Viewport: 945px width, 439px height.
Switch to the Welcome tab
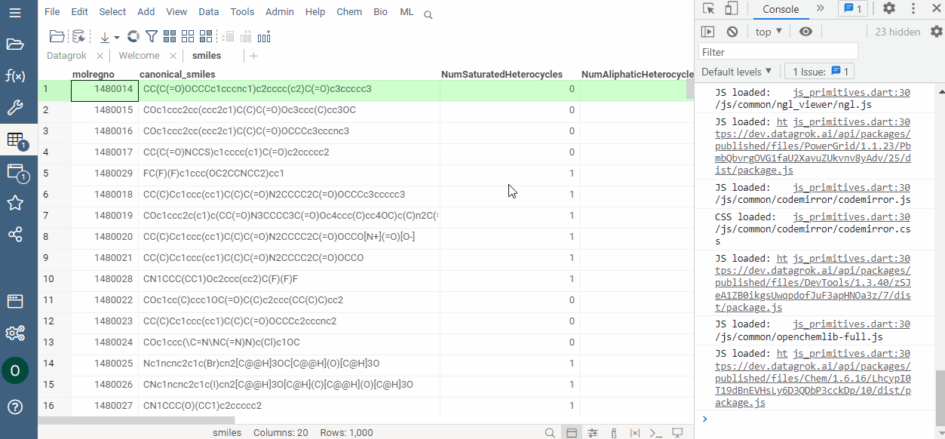pos(138,55)
